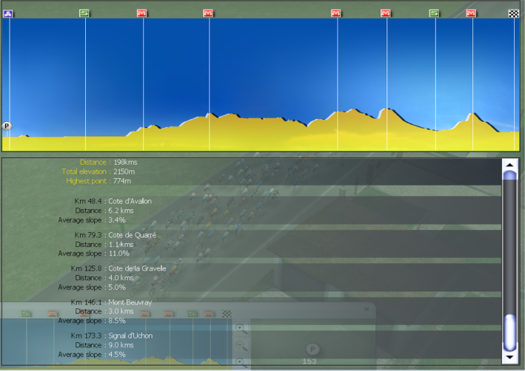Select the first red climb marker icon
The width and height of the screenshot is (525, 371).
142,13
